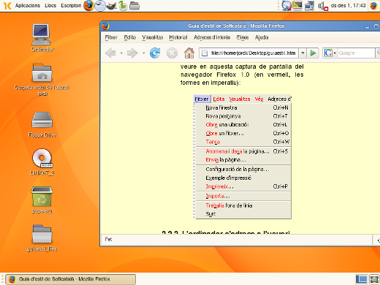Open the Edita menu
Screen dimensions: 380x285
click(129, 37)
